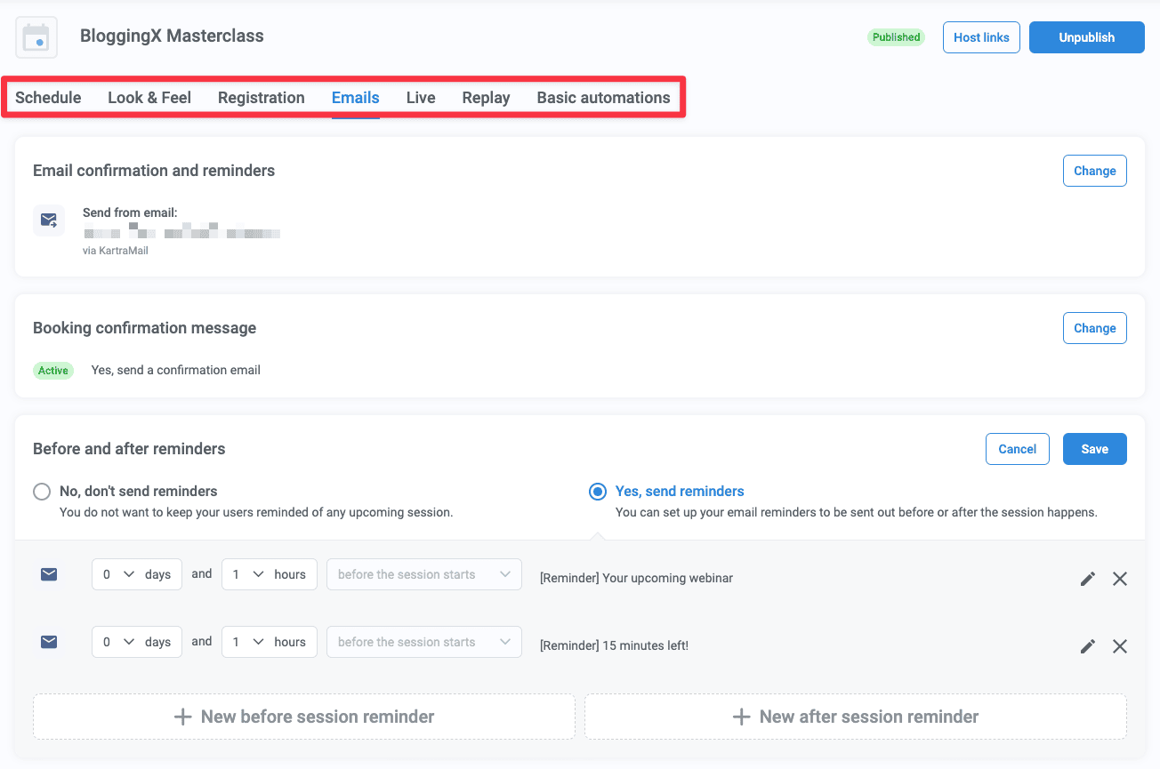Open 'before the session starts' dropdown in upcoming webinar row

[424, 574]
